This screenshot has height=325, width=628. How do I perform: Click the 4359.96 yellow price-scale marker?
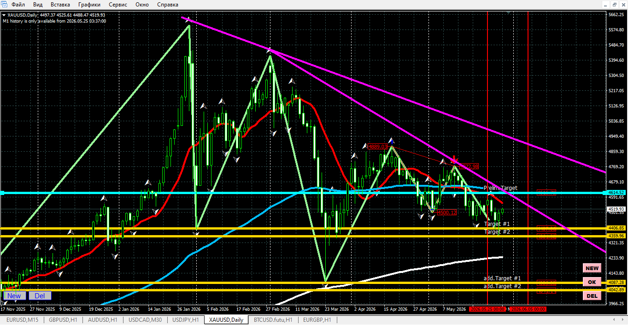616,236
